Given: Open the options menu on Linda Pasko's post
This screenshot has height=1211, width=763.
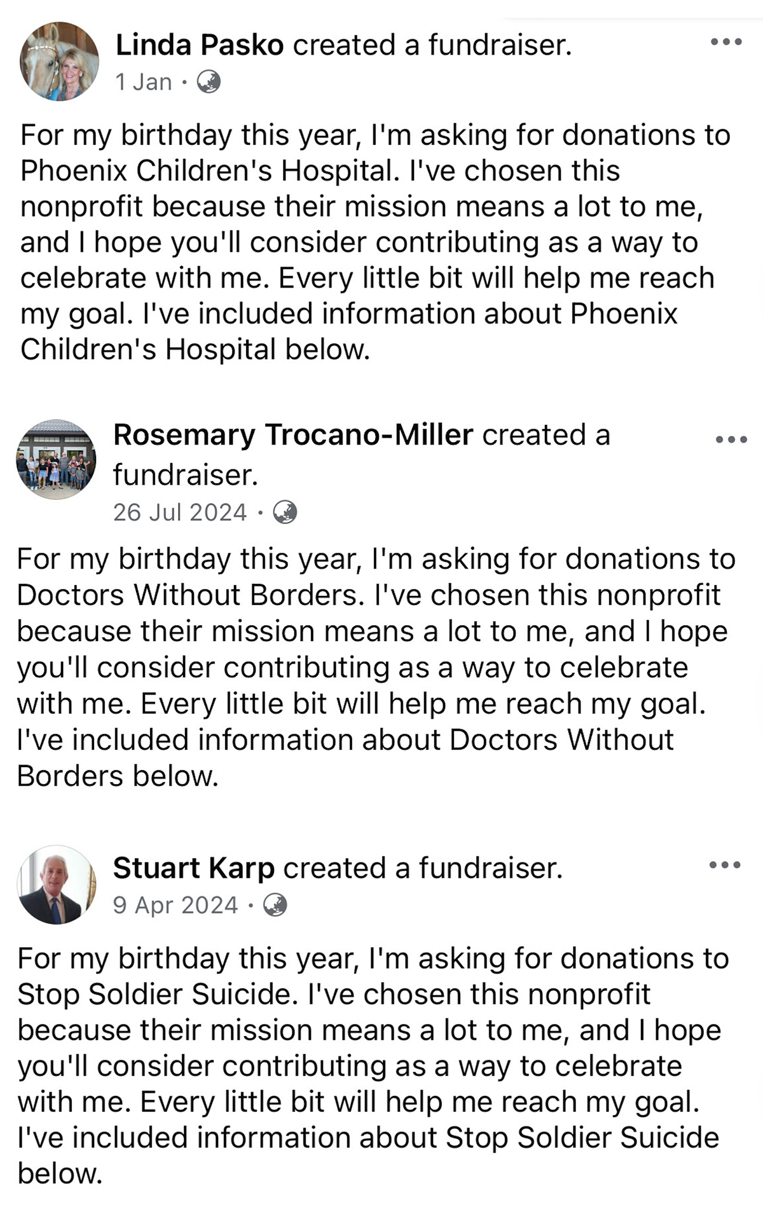Looking at the screenshot, I should (726, 43).
